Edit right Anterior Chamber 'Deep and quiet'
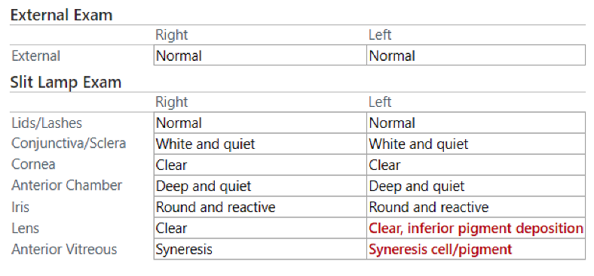The image size is (594, 276). click(260, 186)
